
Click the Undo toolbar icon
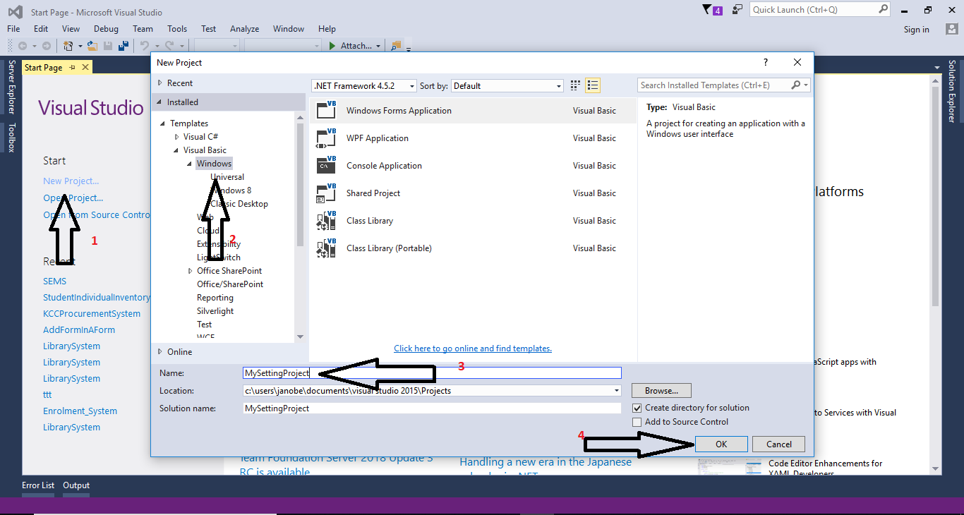pyautogui.click(x=144, y=46)
